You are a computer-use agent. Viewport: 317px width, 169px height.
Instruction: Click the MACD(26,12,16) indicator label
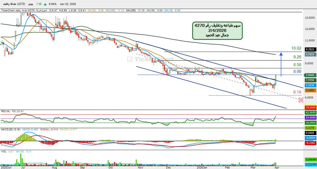point(10,130)
